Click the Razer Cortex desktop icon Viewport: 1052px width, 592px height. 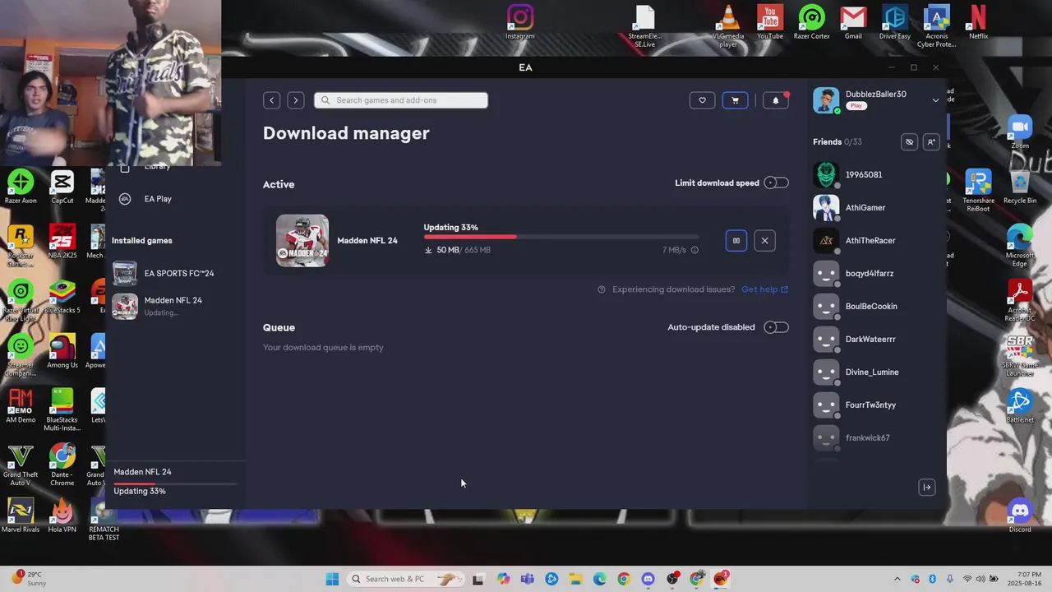pyautogui.click(x=811, y=22)
